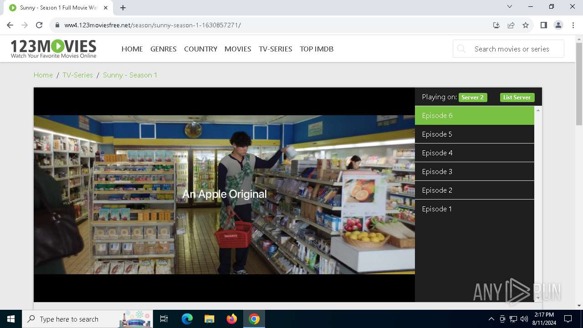Screen dimensions: 583x328
Task: Follow the Home breadcrumb link
Action: 43,75
